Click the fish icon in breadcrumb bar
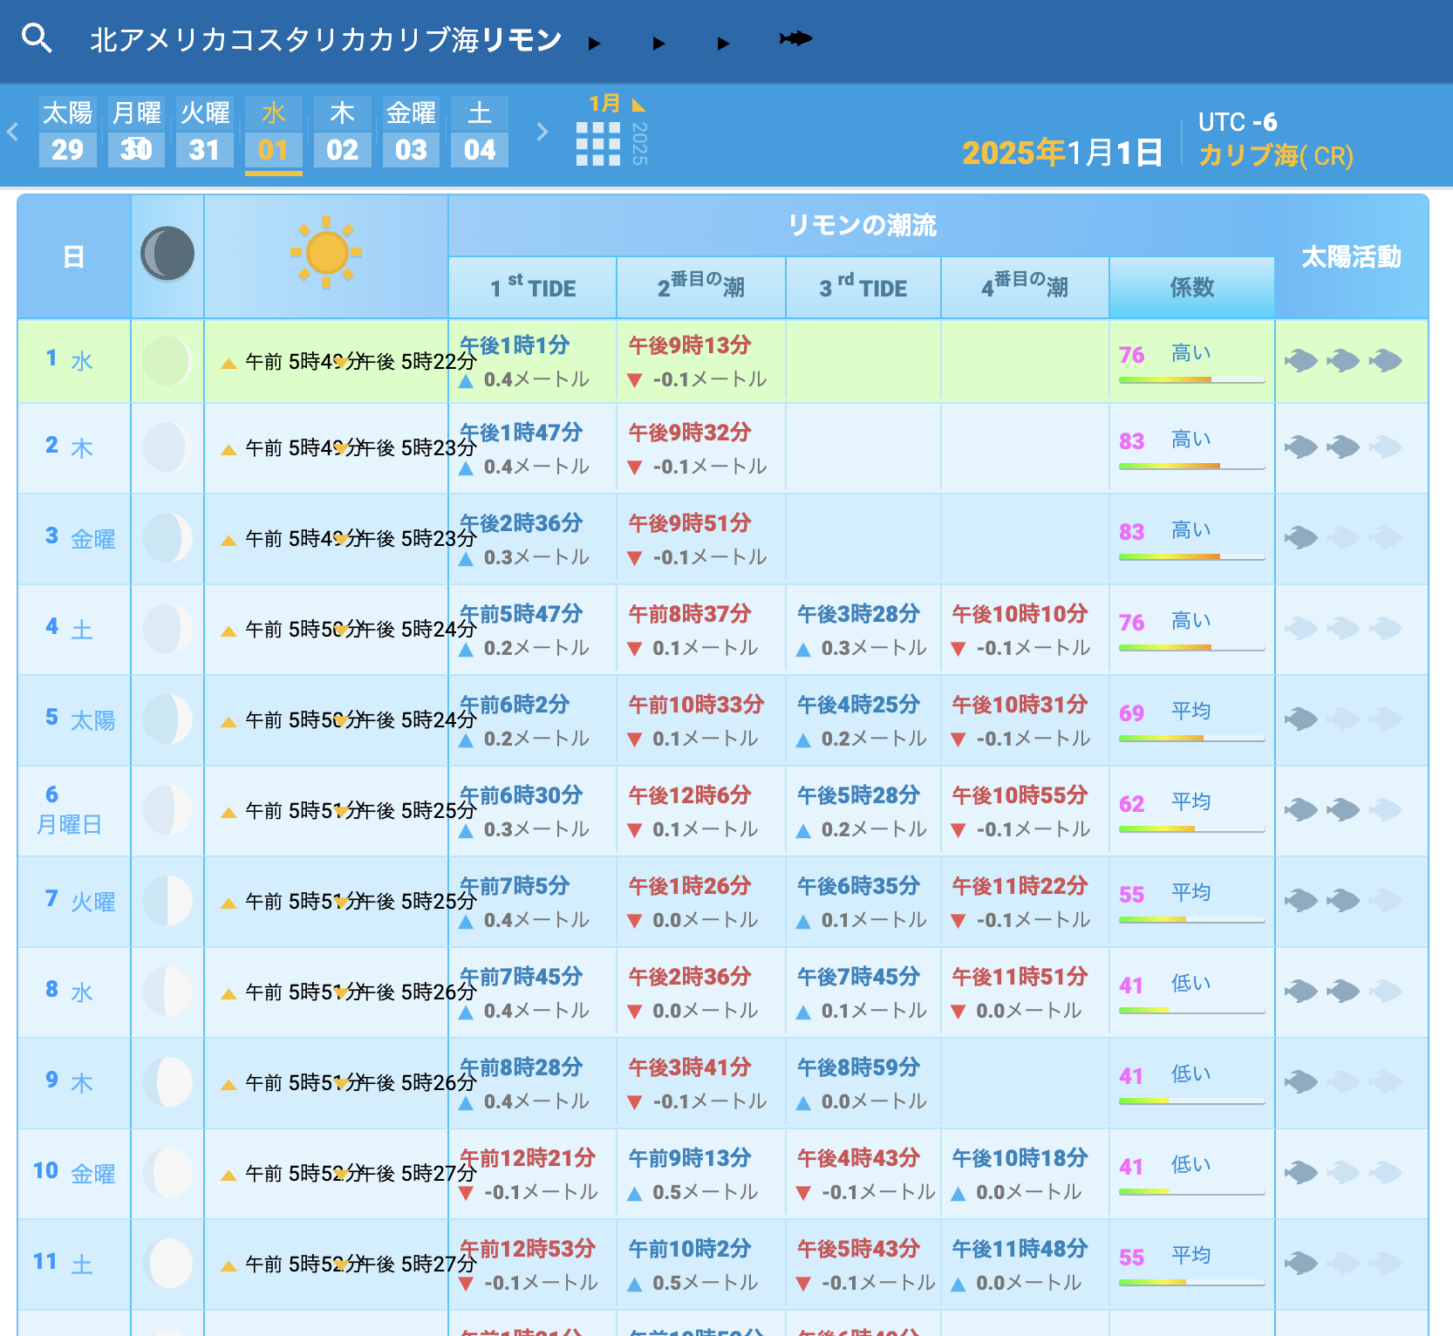1453x1336 pixels. click(x=795, y=38)
